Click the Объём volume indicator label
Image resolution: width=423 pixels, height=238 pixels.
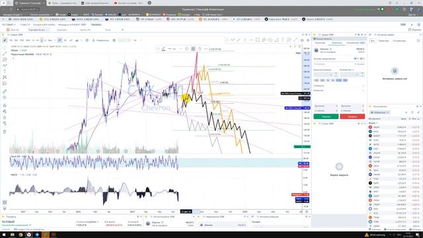15,50
